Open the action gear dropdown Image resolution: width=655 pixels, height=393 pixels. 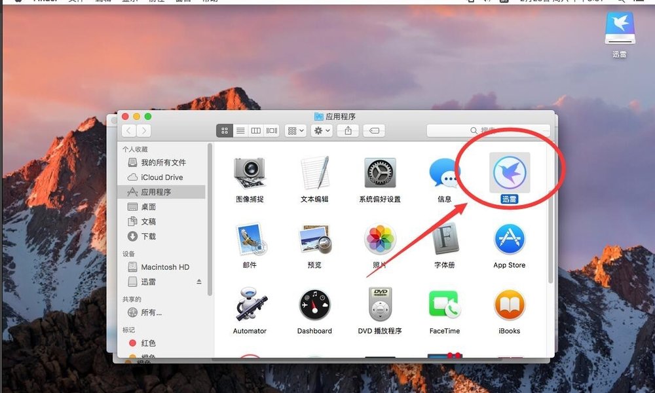click(320, 130)
